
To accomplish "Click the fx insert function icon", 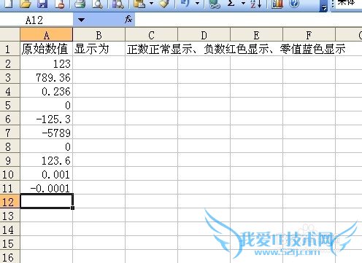I will [x=128, y=20].
